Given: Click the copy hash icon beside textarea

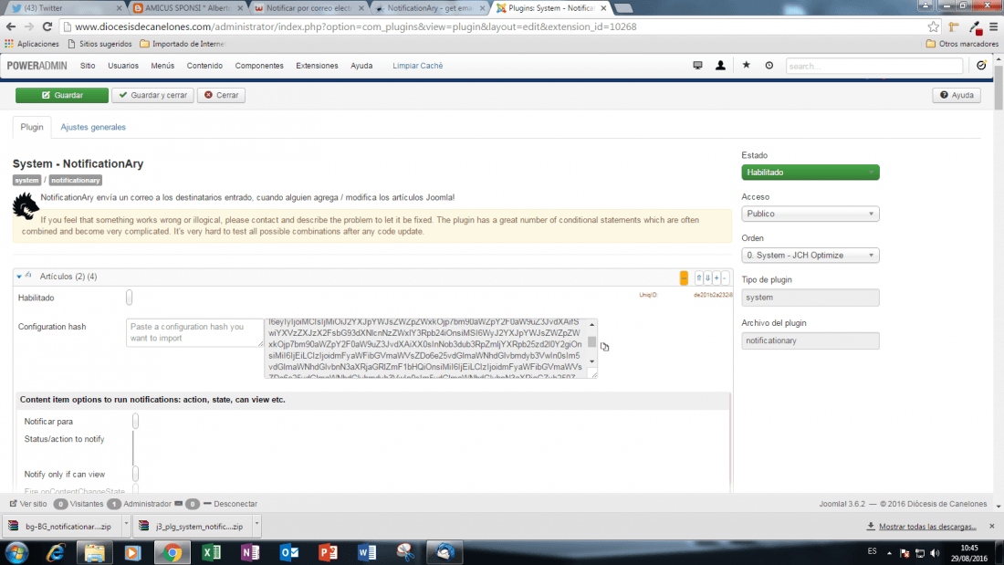Looking at the screenshot, I should (604, 347).
